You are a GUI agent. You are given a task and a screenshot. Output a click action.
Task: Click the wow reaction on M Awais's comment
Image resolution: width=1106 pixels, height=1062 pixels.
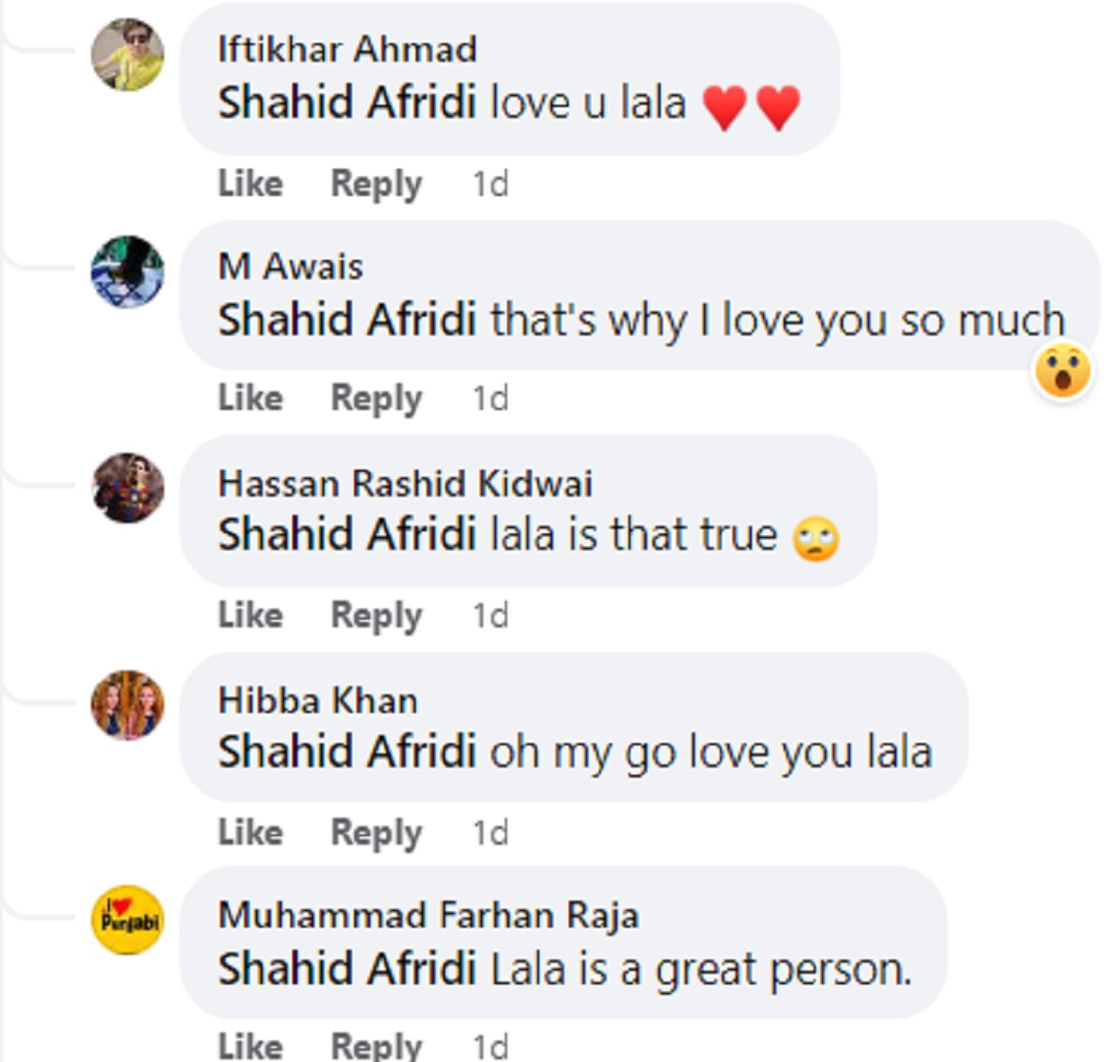point(1063,372)
